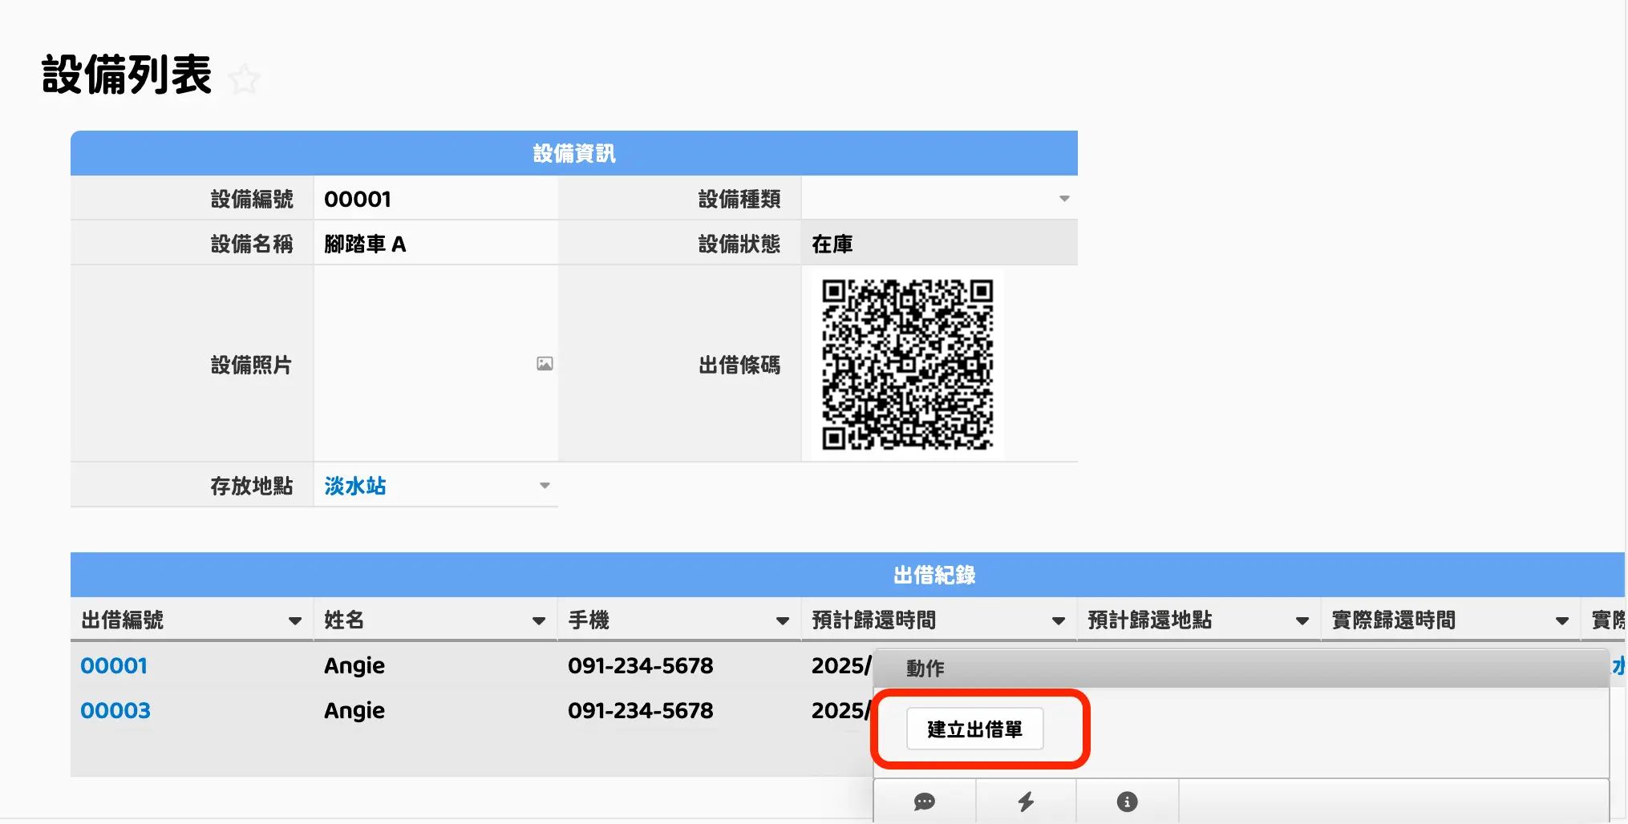Star the 設備列表 page as favorite
Viewport: 1628px width, 824px height.
pyautogui.click(x=244, y=79)
